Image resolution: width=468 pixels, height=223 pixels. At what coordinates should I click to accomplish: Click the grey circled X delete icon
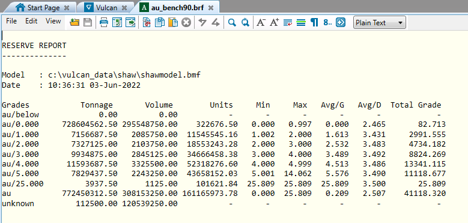coord(186,22)
